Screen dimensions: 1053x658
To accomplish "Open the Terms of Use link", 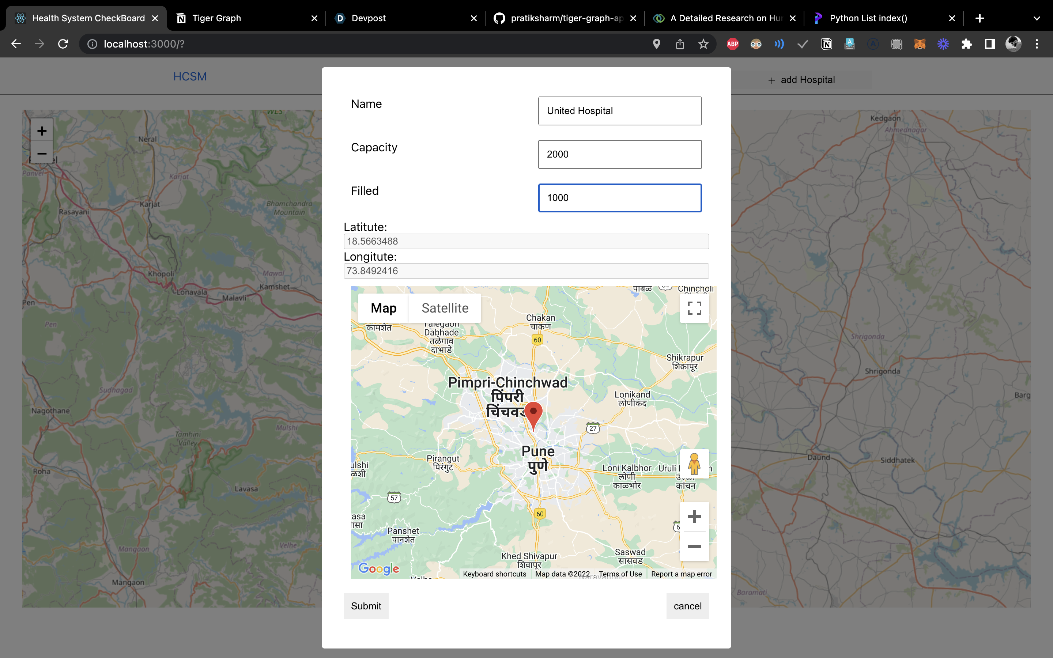I will click(620, 574).
